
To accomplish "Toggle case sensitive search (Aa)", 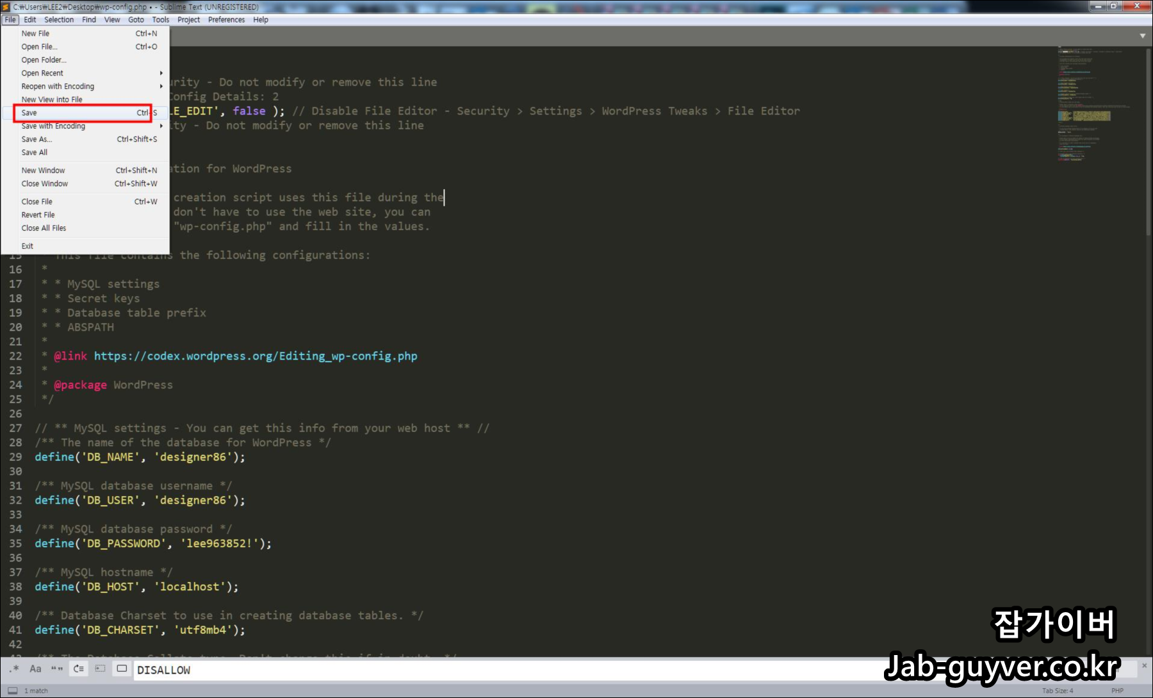I will (x=35, y=669).
